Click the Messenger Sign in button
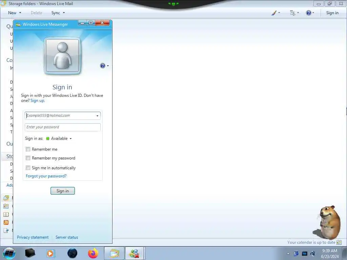Viewport: 347px width, 260px height. click(x=63, y=191)
